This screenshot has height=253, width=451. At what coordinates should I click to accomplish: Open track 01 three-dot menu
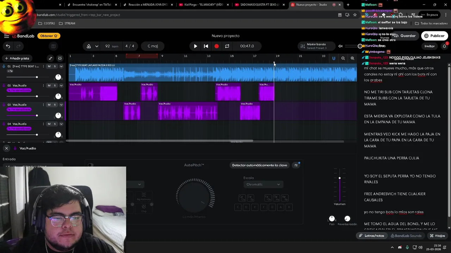coord(43,66)
